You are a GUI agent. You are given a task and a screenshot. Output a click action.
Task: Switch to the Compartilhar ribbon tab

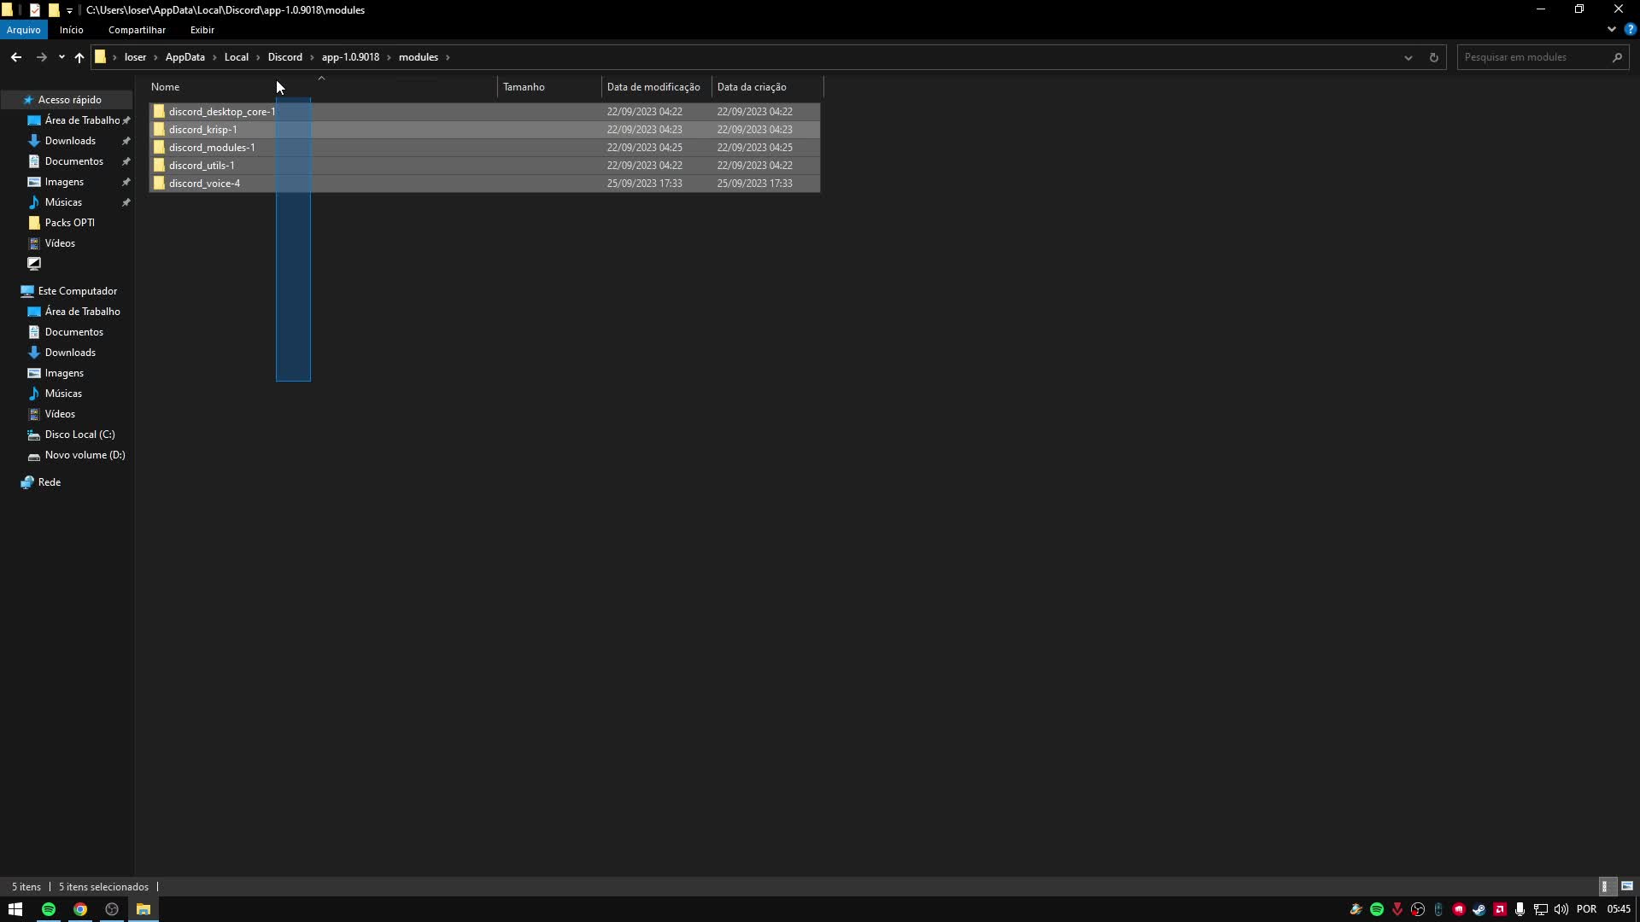click(x=136, y=30)
